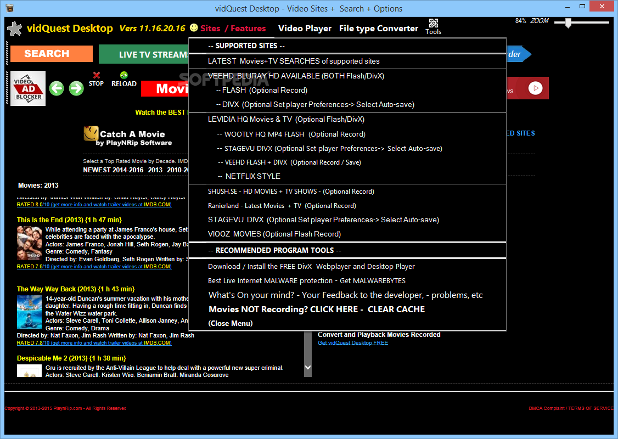Choose VEEHD FLASH + DIVX entry
The width and height of the screenshot is (618, 439).
click(347, 162)
